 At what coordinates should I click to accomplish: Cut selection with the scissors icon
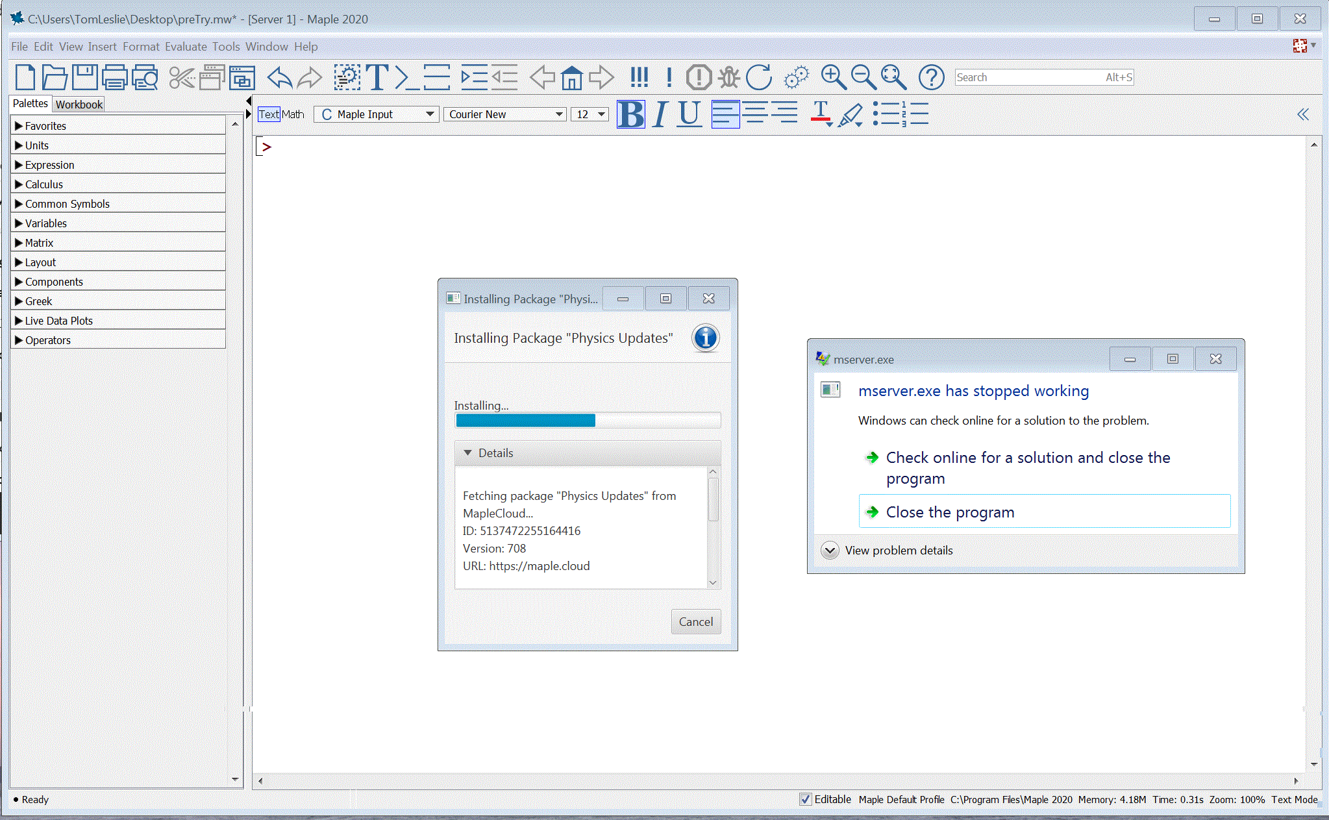point(182,77)
